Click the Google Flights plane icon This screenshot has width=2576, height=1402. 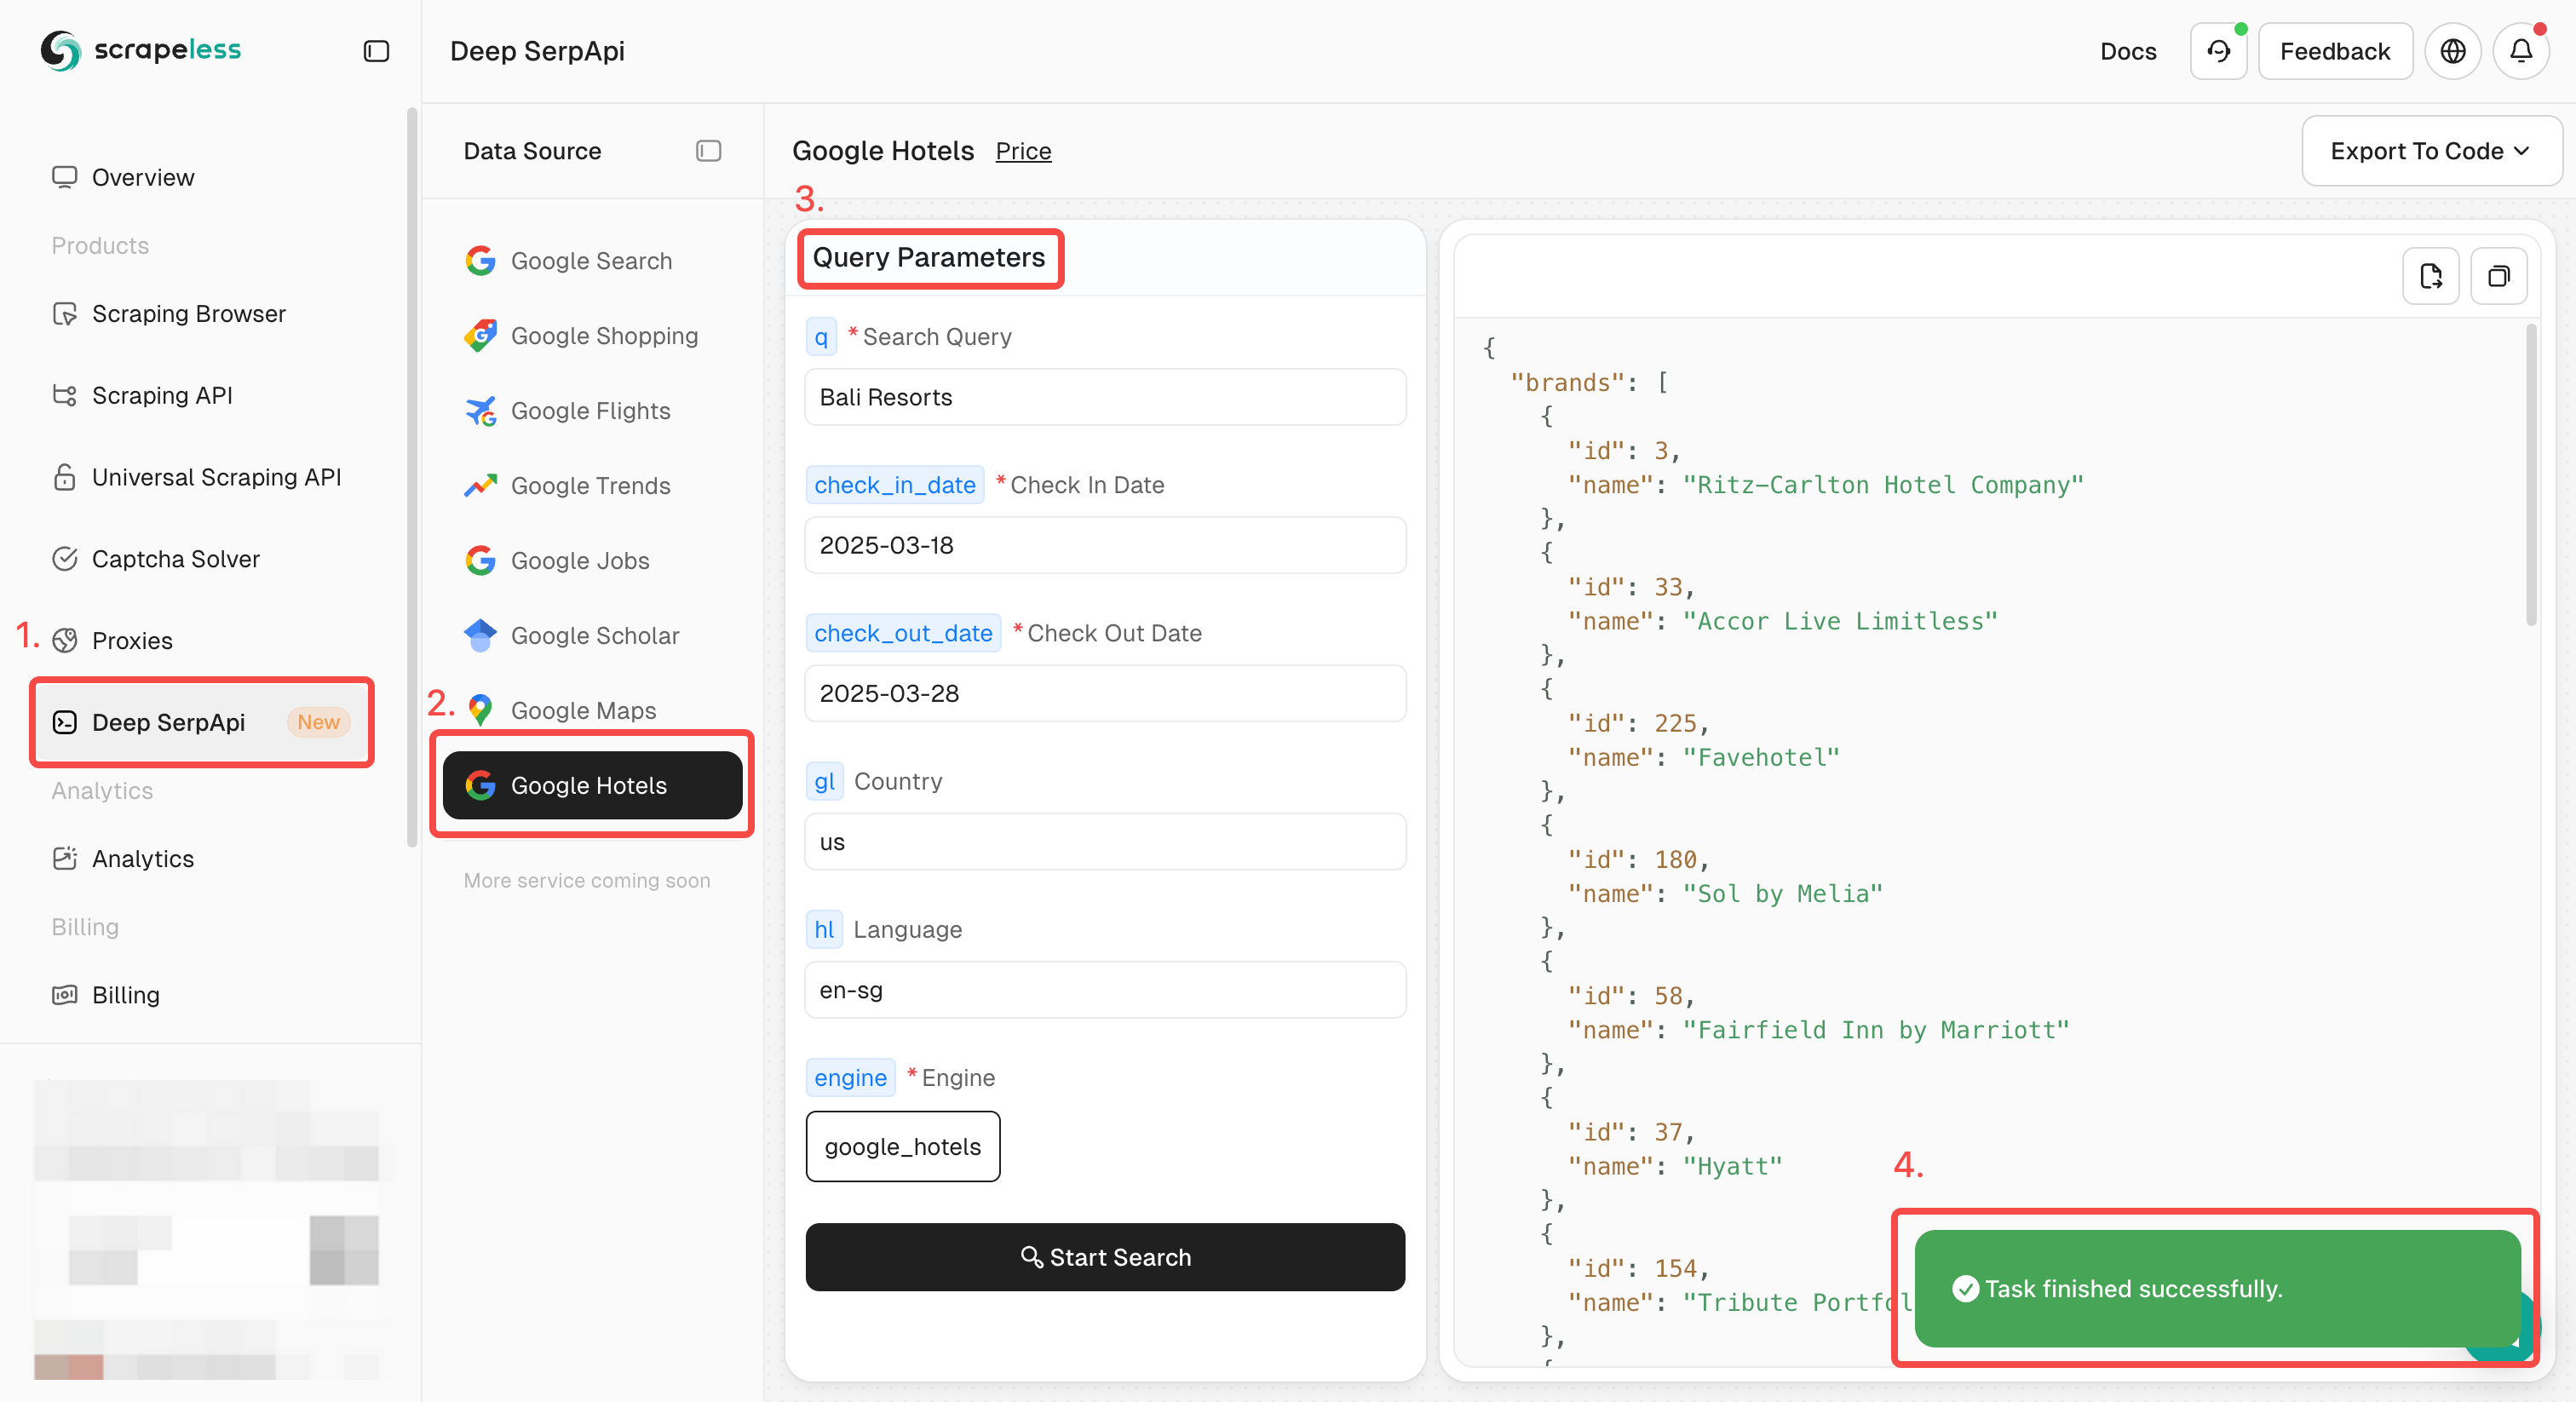480,411
